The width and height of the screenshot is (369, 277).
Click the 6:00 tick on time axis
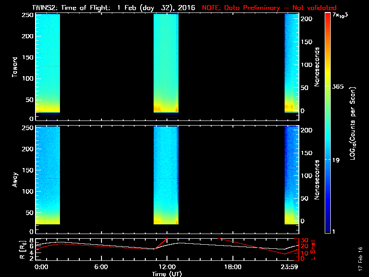(x=101, y=267)
